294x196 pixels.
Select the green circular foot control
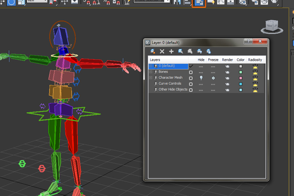point(22,164)
